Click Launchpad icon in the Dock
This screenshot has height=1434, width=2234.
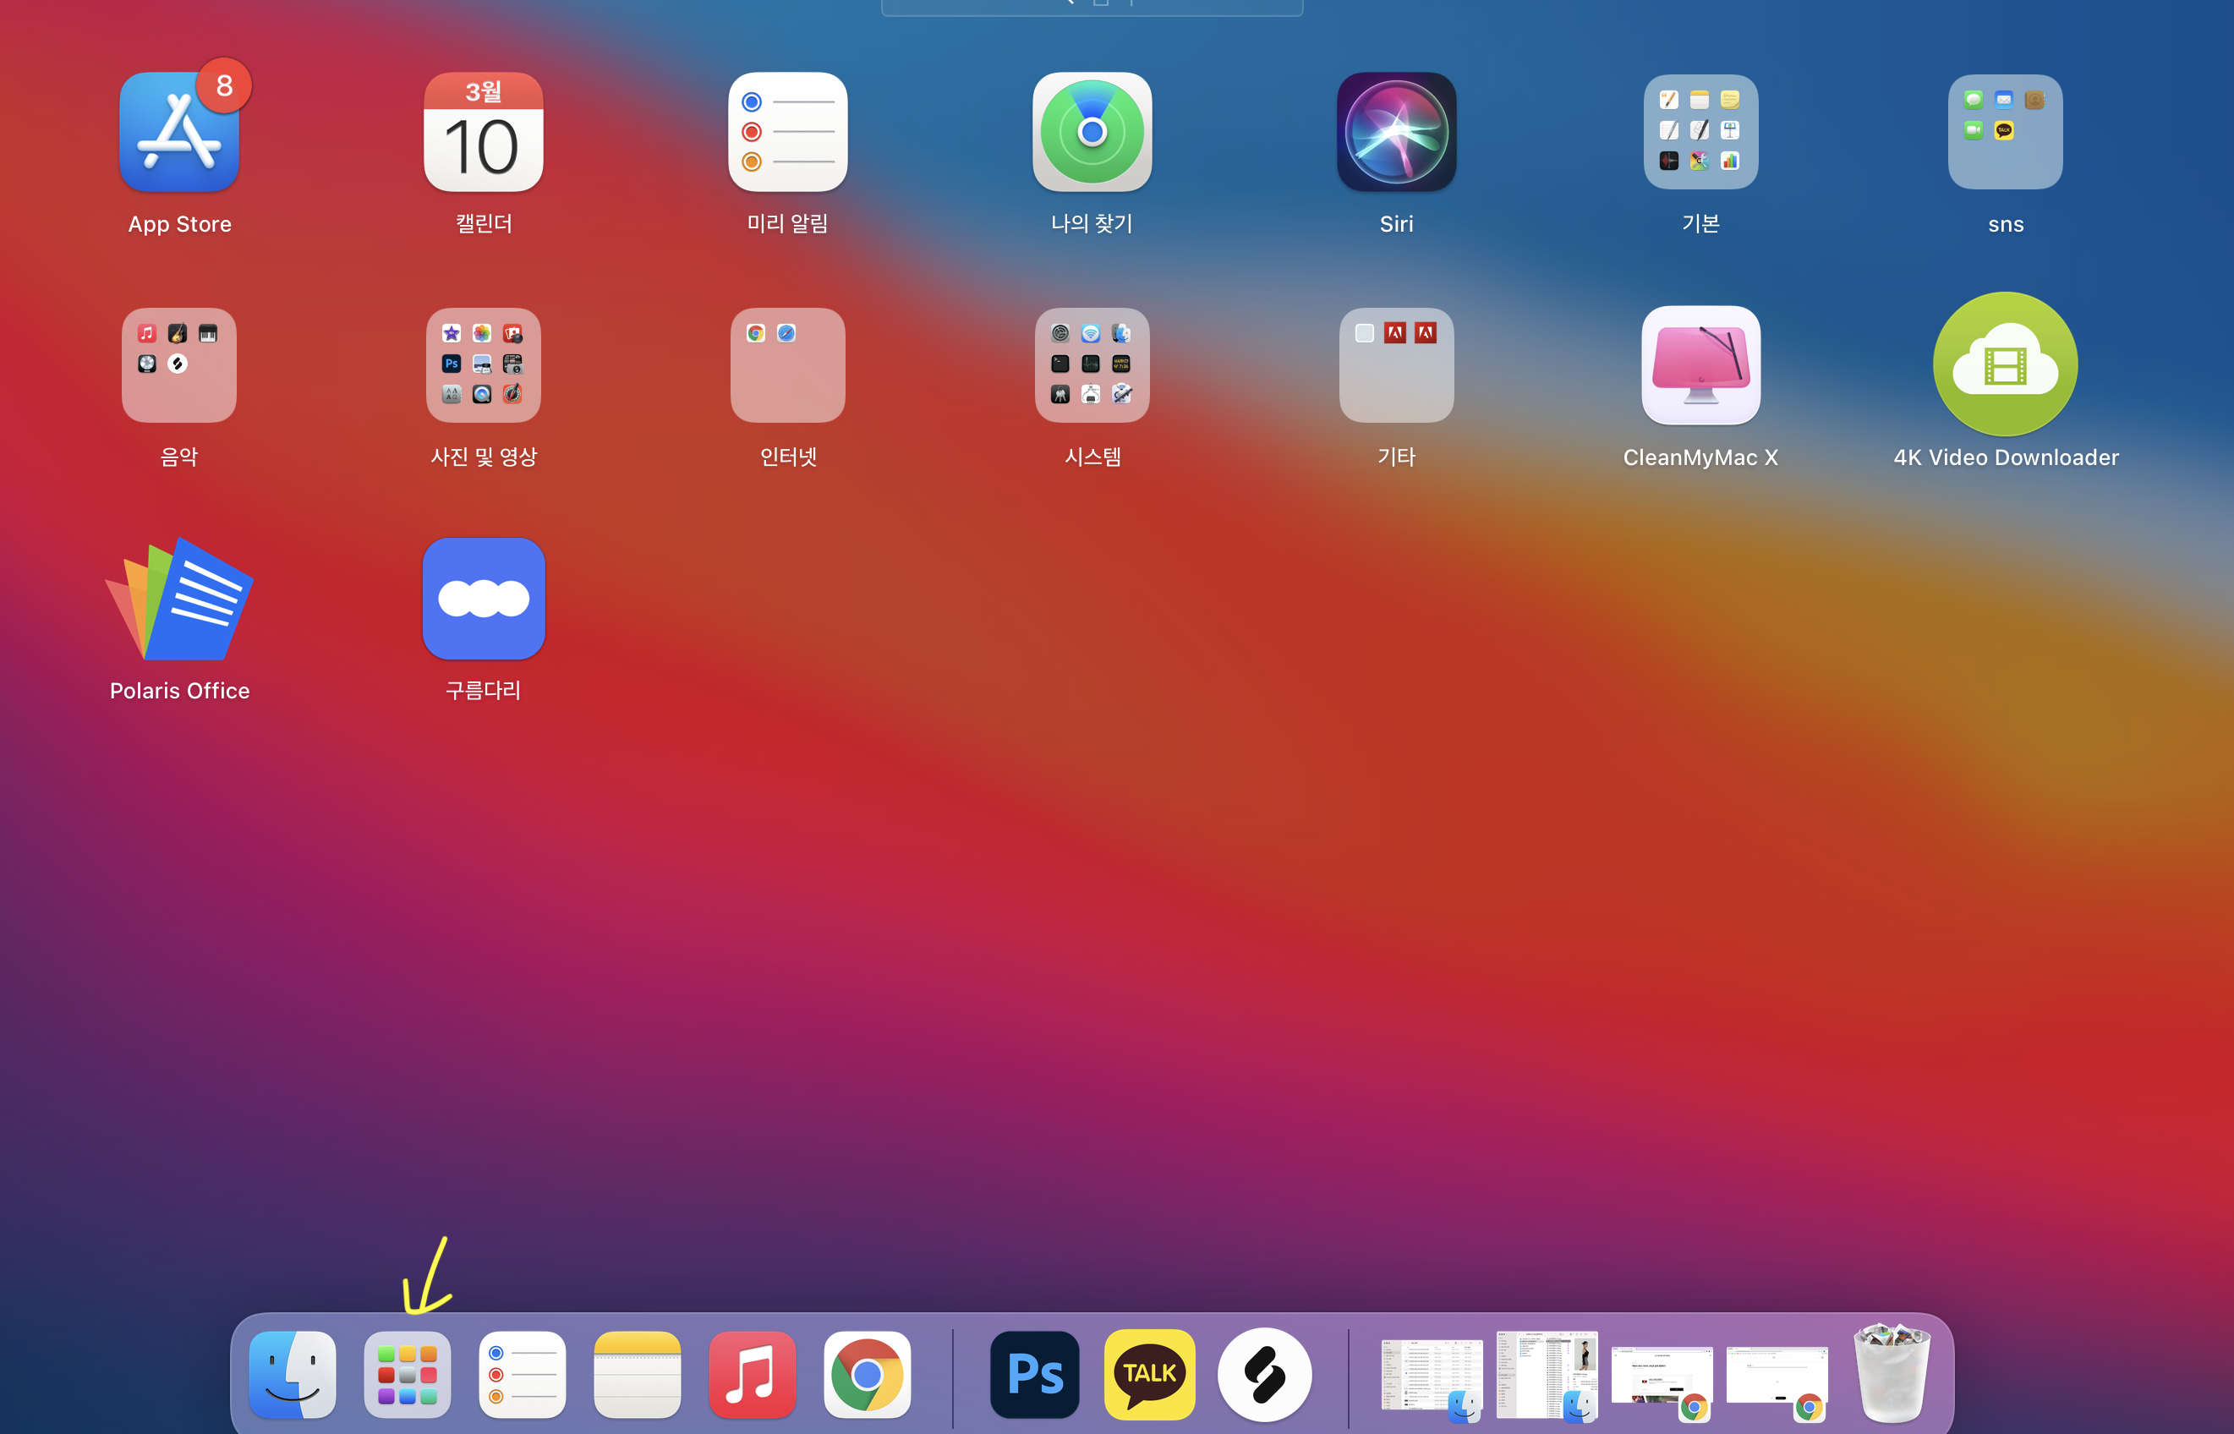click(407, 1375)
